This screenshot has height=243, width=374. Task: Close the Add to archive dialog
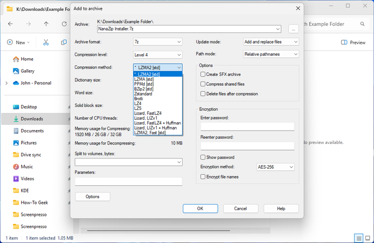(298, 8)
